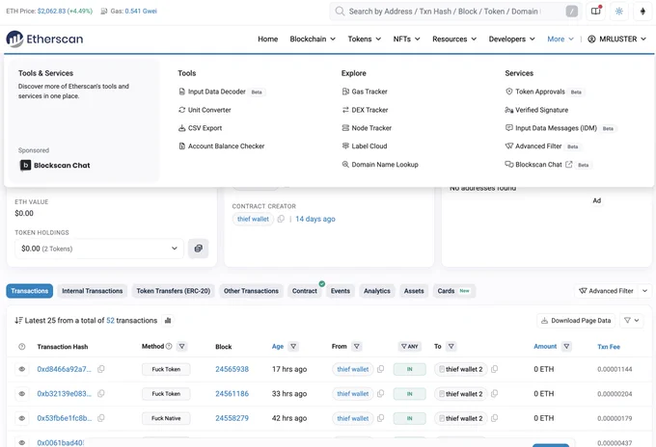Filter by Method funnel icon
This screenshot has height=447, width=656.
pyautogui.click(x=181, y=346)
